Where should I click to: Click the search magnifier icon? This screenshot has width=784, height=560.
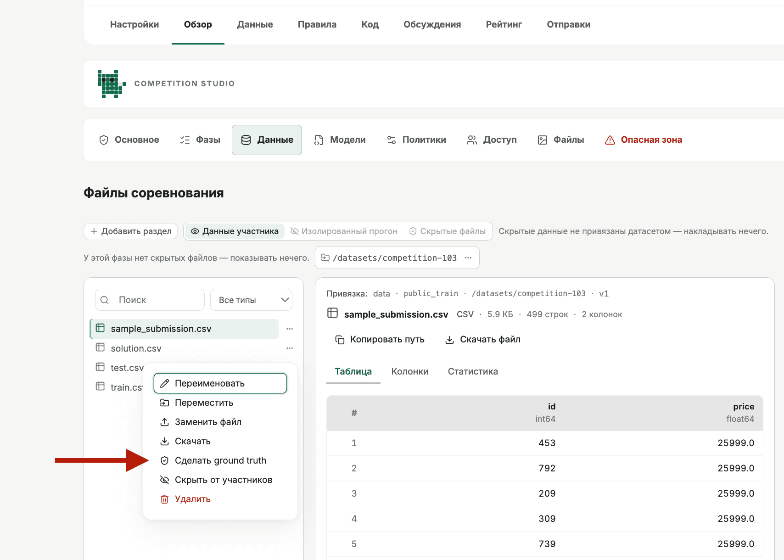105,300
